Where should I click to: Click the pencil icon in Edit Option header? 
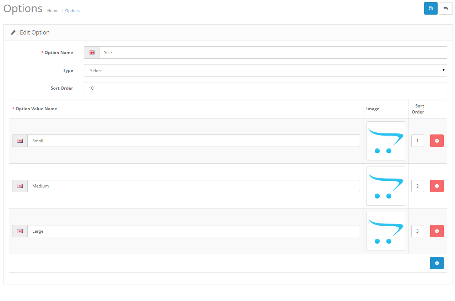(13, 32)
